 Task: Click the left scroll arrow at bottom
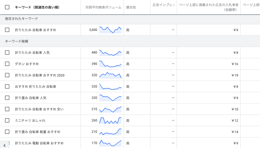pos(4,146)
